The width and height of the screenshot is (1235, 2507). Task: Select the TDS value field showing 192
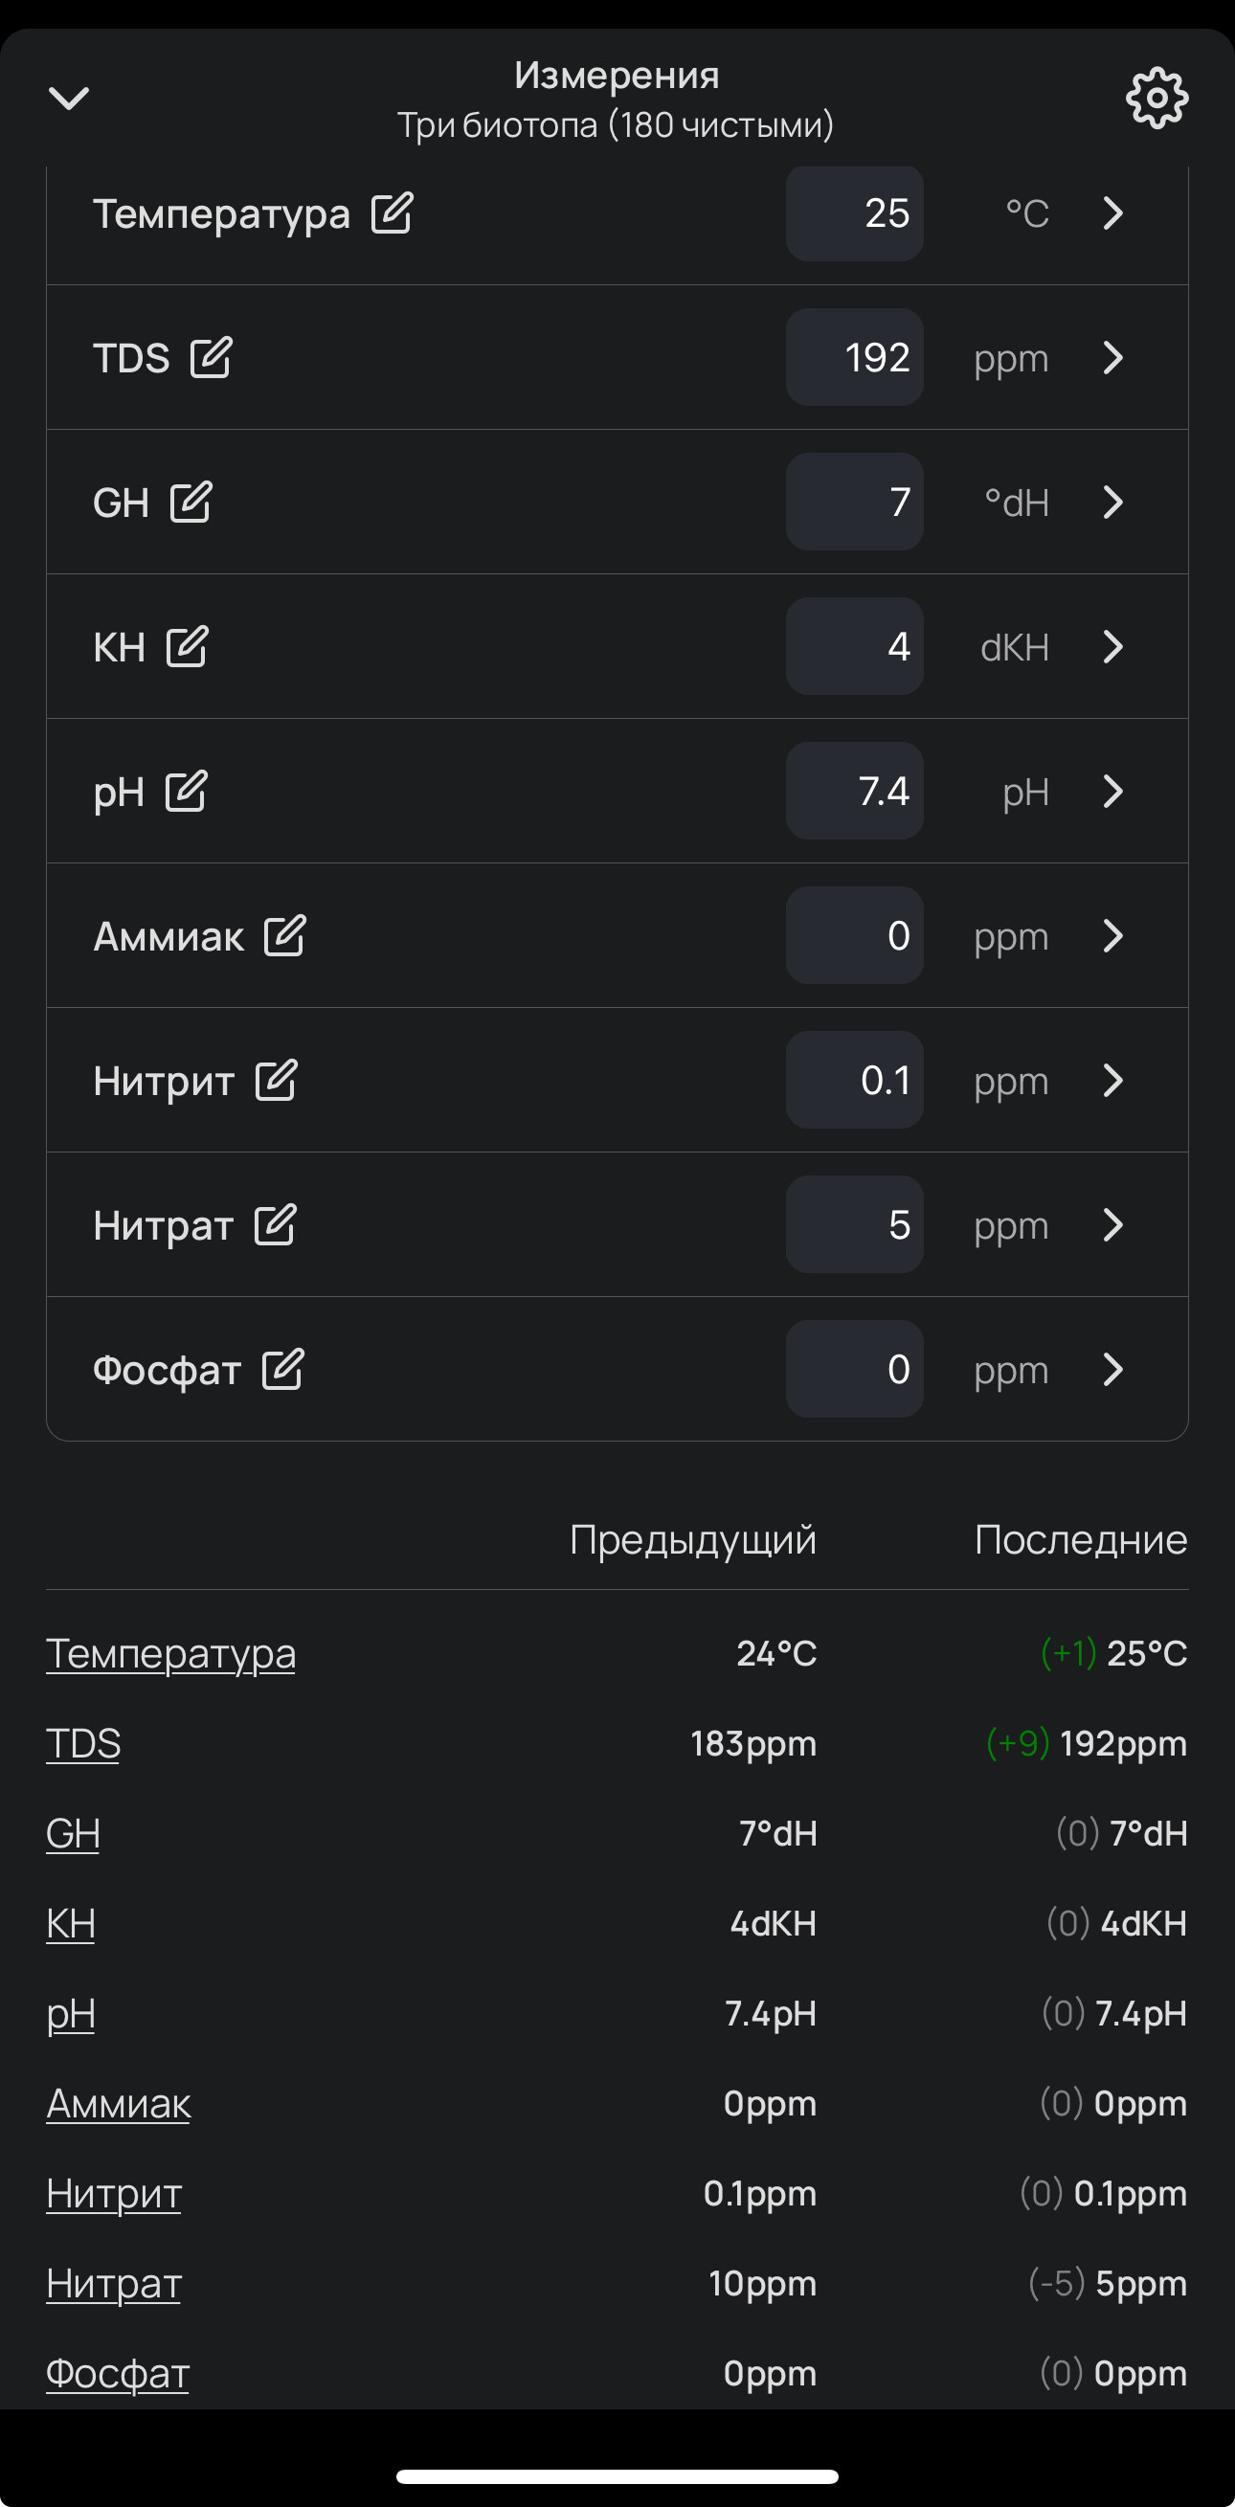click(855, 357)
